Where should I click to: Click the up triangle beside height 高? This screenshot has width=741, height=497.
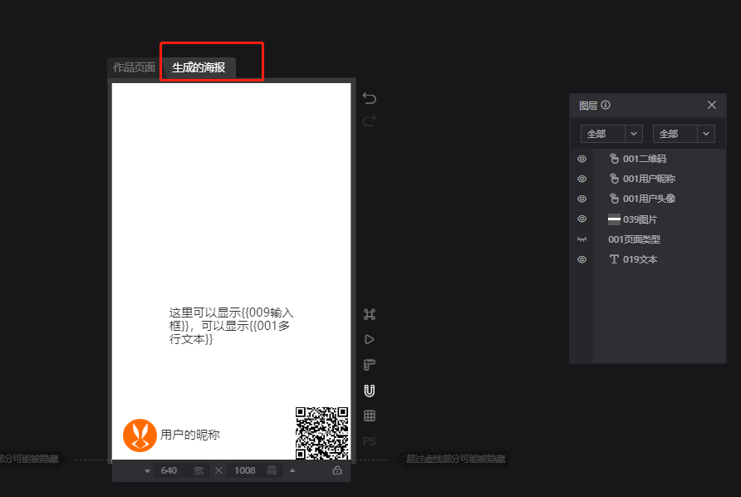click(292, 470)
